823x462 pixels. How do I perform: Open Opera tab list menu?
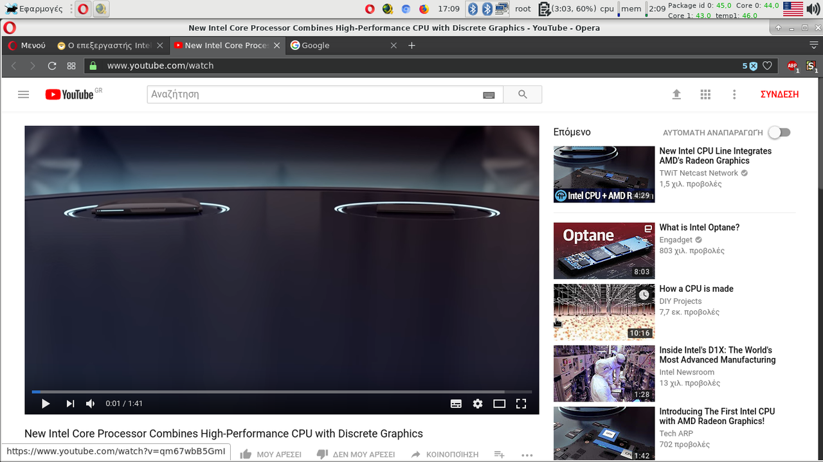click(x=813, y=45)
